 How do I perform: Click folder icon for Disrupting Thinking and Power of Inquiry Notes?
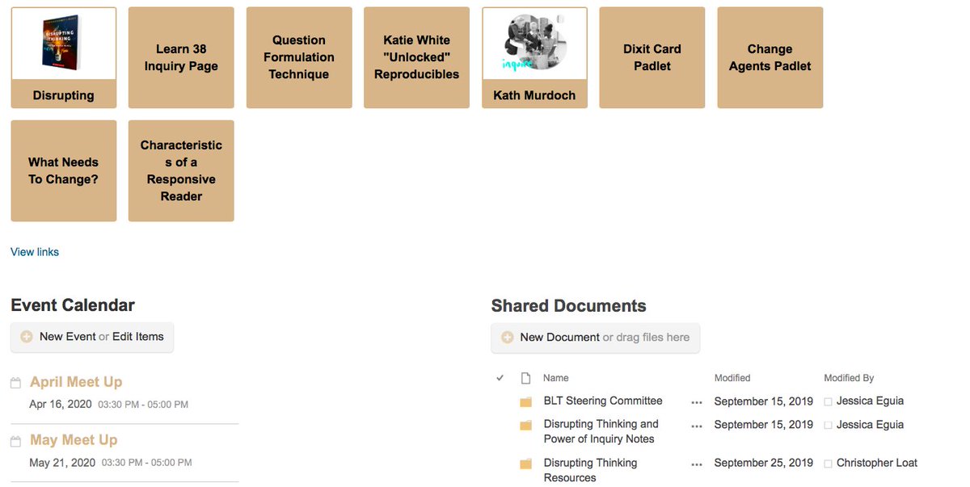526,426
